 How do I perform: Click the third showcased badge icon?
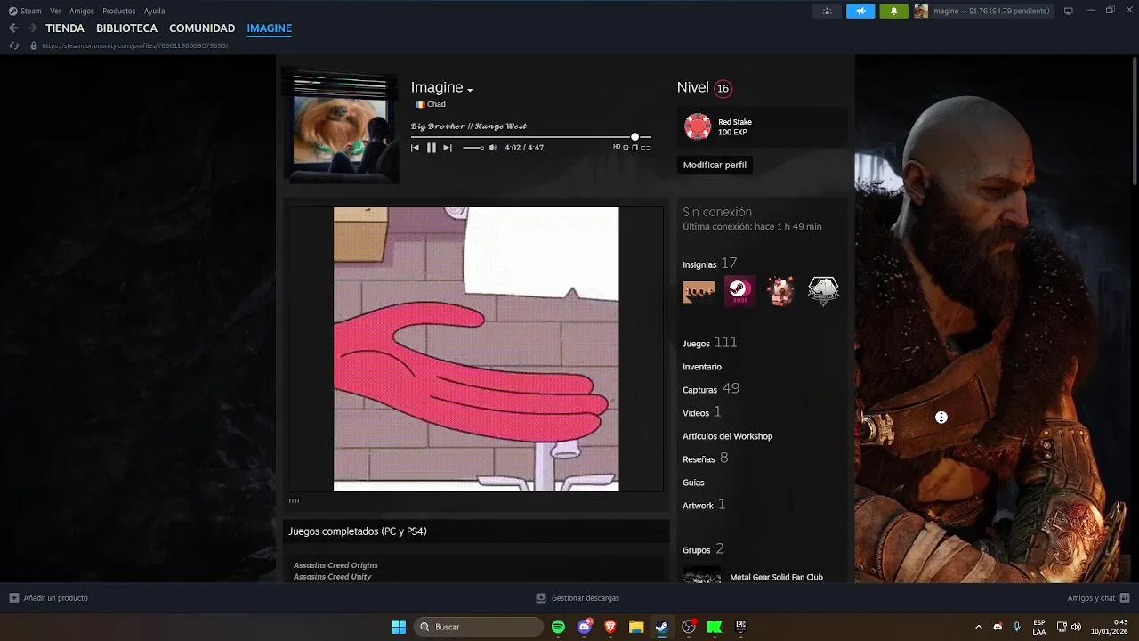pyautogui.click(x=781, y=291)
